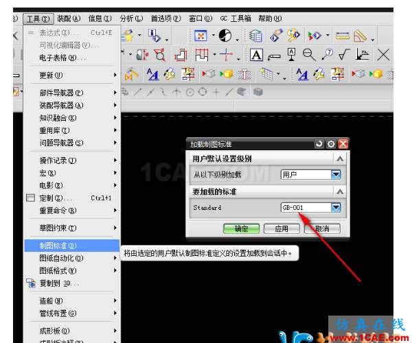Open the 首选项 menu

(165, 19)
